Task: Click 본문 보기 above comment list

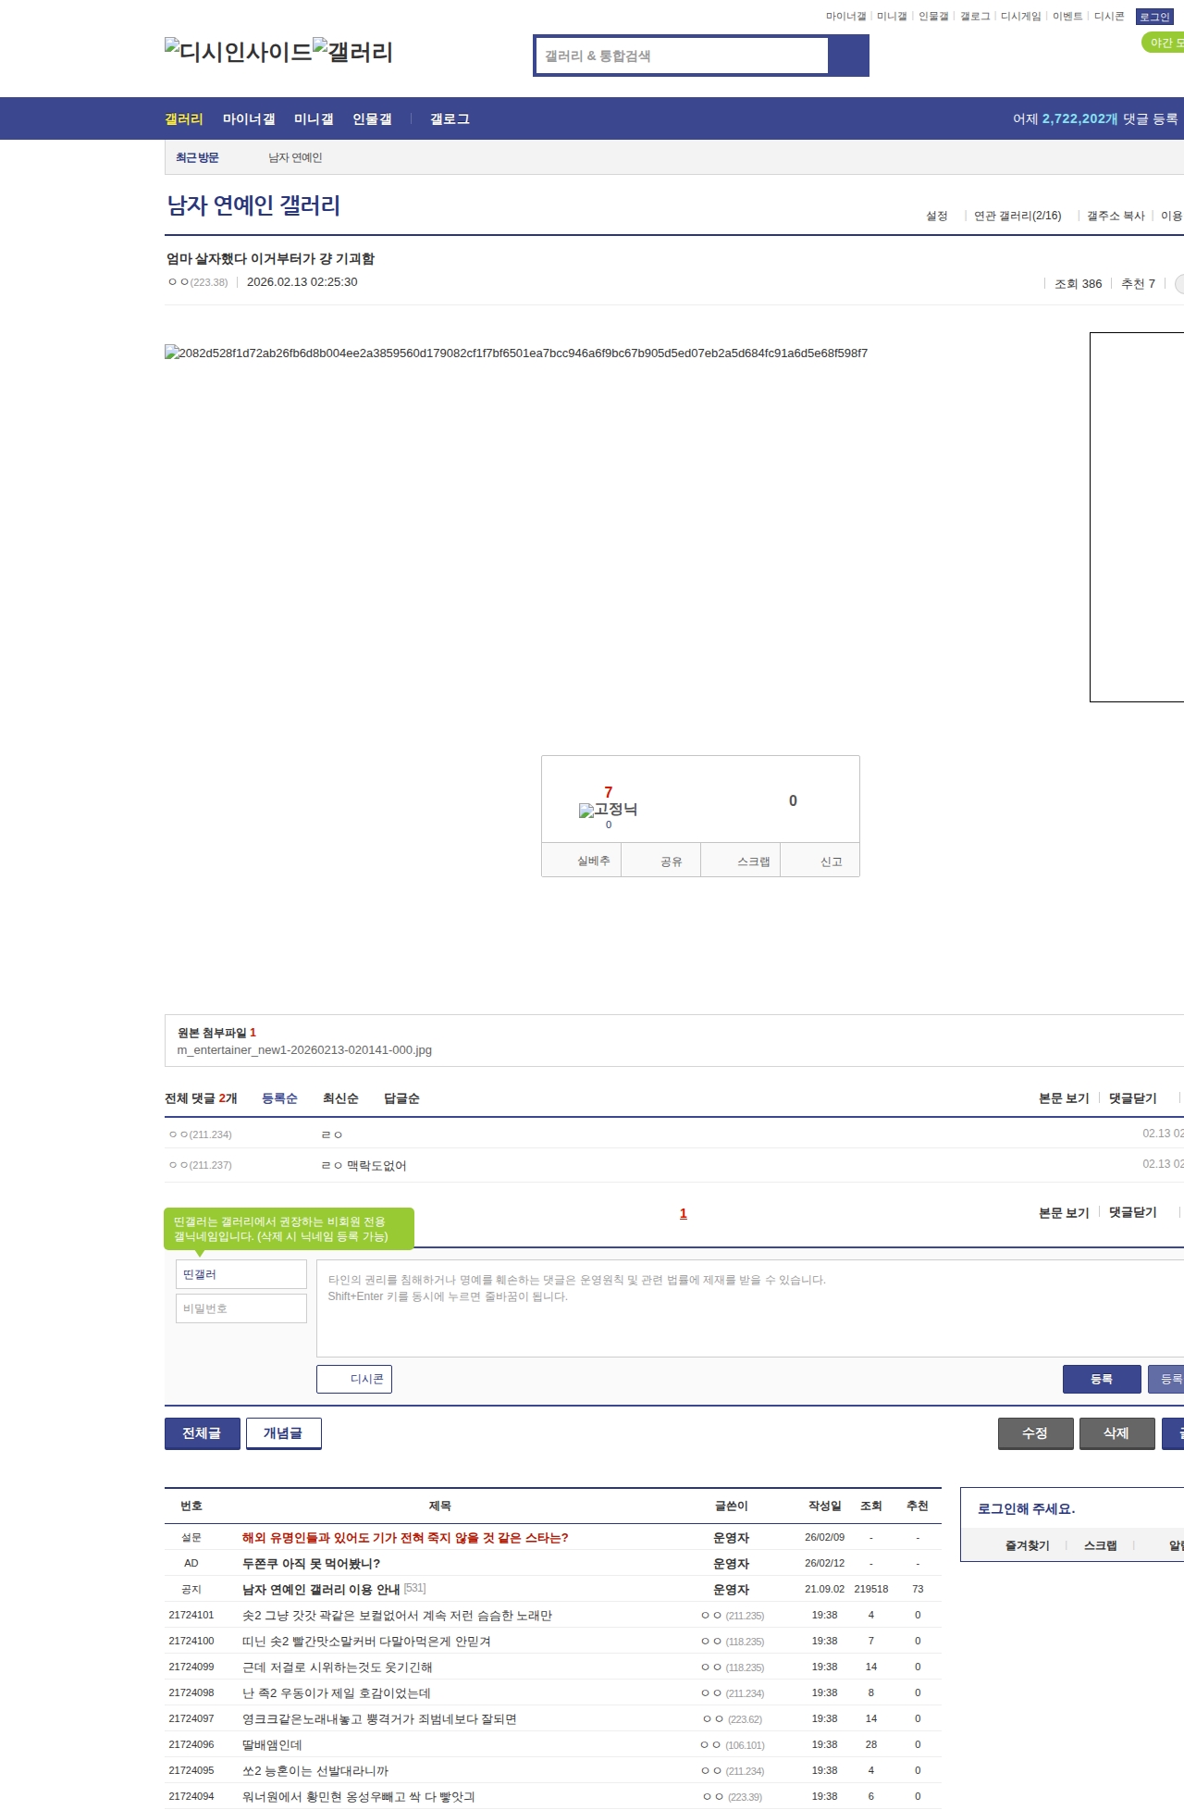Action: pos(1064,1097)
